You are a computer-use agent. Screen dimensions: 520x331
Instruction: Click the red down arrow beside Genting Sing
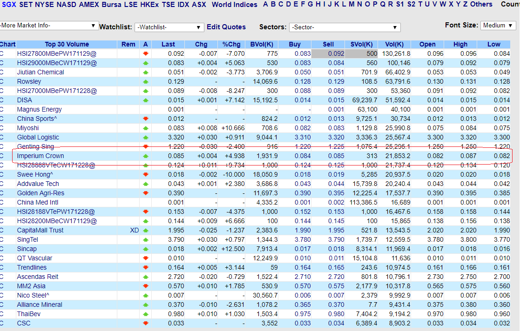146,146
